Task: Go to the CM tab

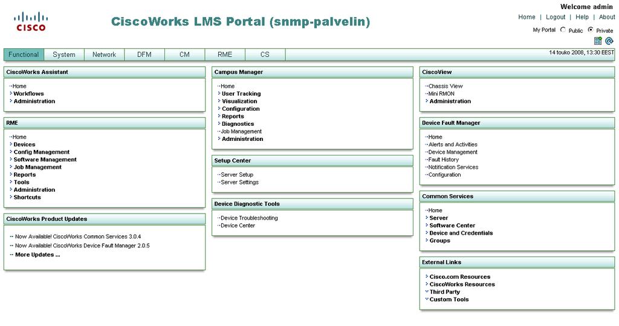Action: pyautogui.click(x=185, y=54)
